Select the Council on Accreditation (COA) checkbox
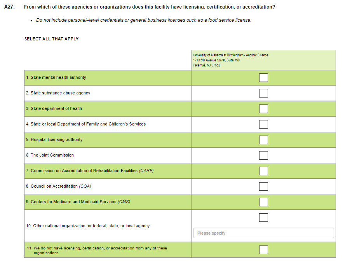 [x=263, y=186]
